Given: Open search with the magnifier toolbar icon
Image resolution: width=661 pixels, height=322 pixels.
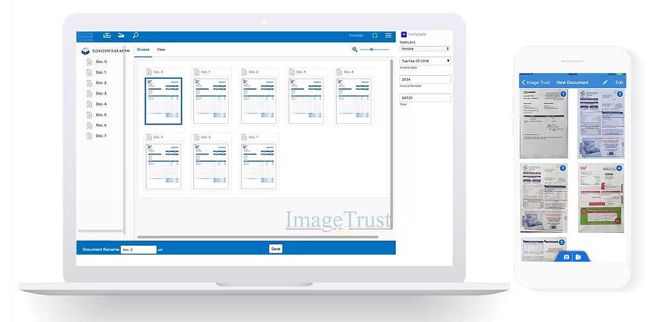Looking at the screenshot, I should [x=136, y=35].
